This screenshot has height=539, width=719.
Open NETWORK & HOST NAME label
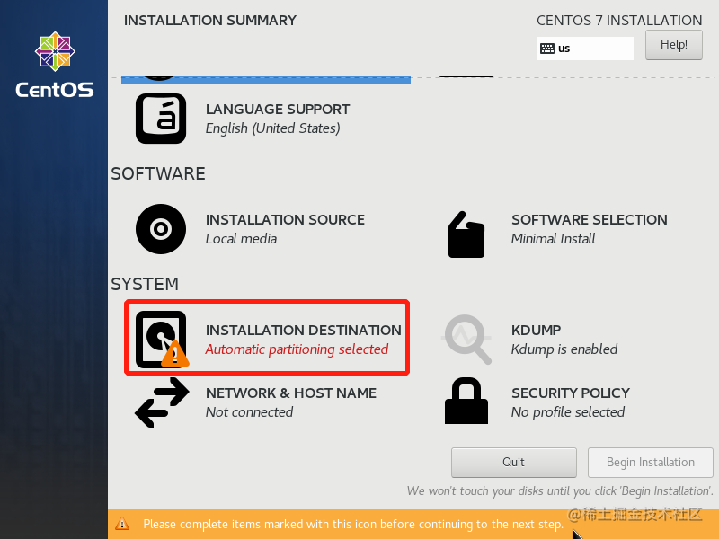click(290, 393)
